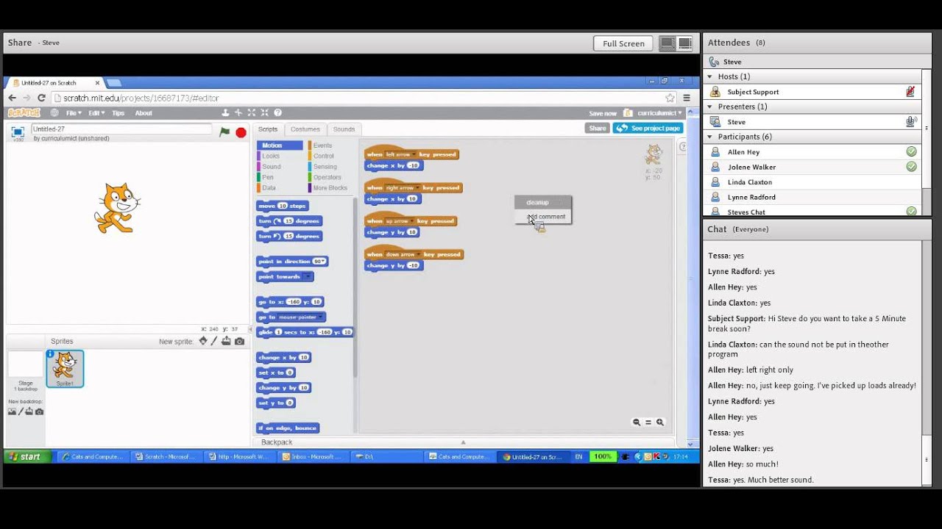Bookmark page with star icon
The width and height of the screenshot is (942, 529).
[670, 98]
